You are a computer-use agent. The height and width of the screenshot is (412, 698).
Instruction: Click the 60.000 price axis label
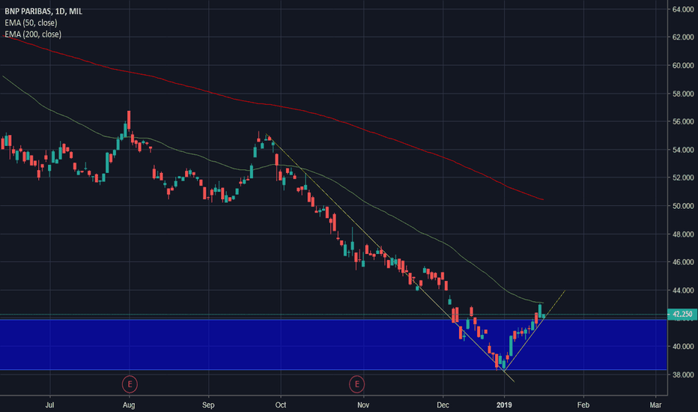683,65
